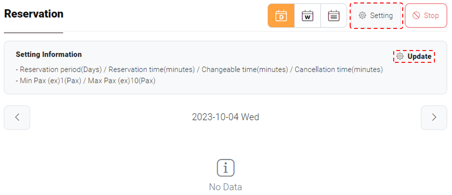Select the orange D calendar icon
The width and height of the screenshot is (452, 195).
(281, 16)
